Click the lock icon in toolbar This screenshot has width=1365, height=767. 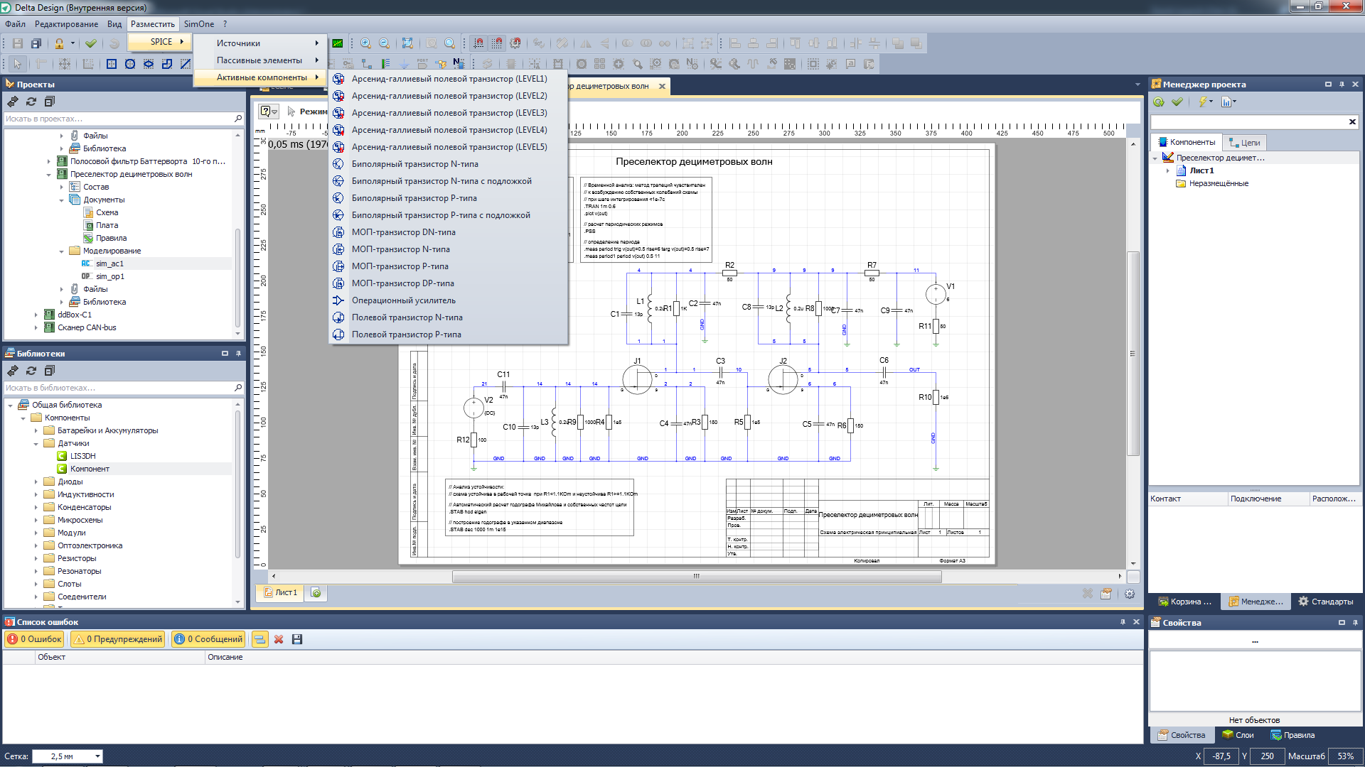tap(60, 43)
